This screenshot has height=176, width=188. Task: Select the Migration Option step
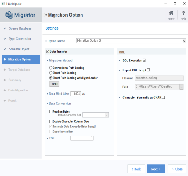pos(21,59)
